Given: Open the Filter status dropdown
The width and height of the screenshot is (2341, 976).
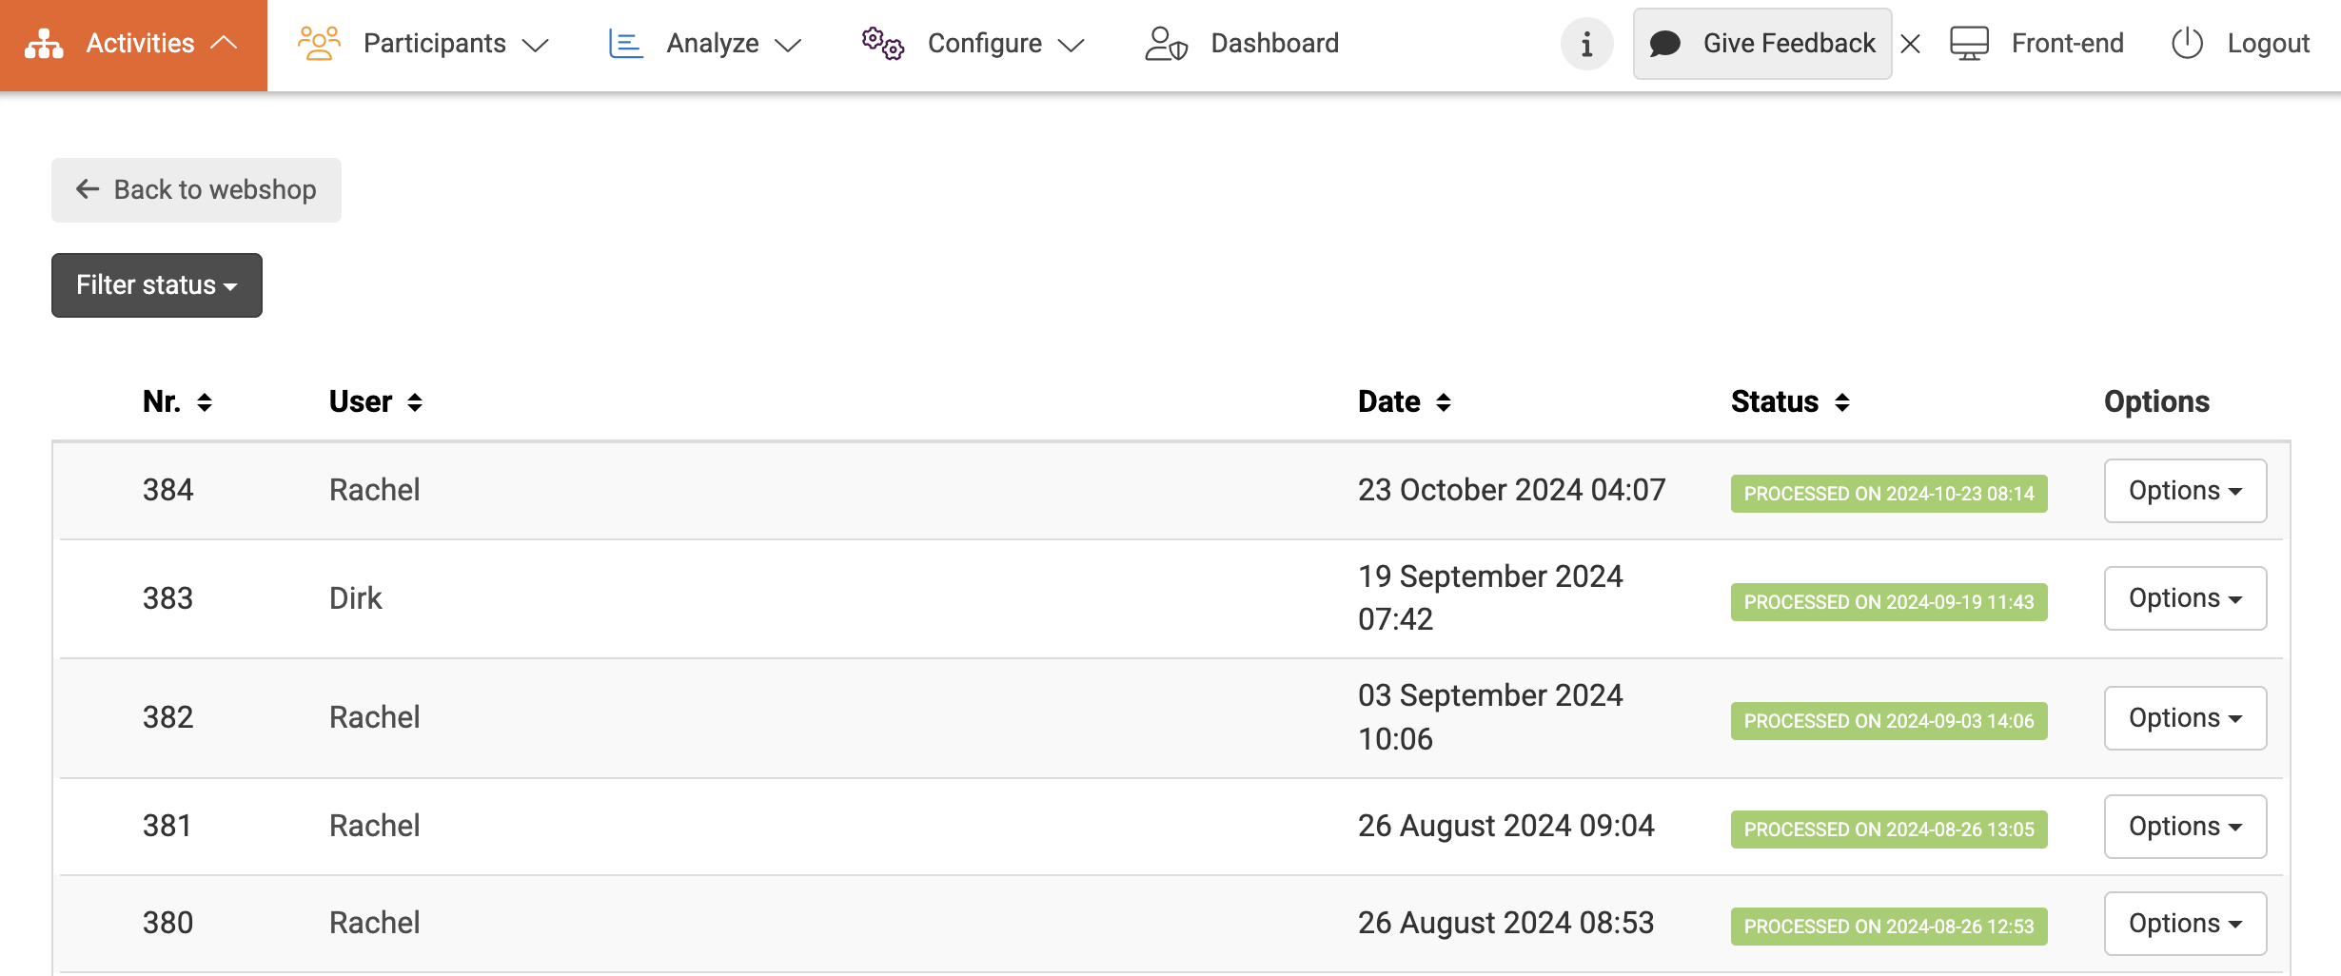Looking at the screenshot, I should [157, 285].
